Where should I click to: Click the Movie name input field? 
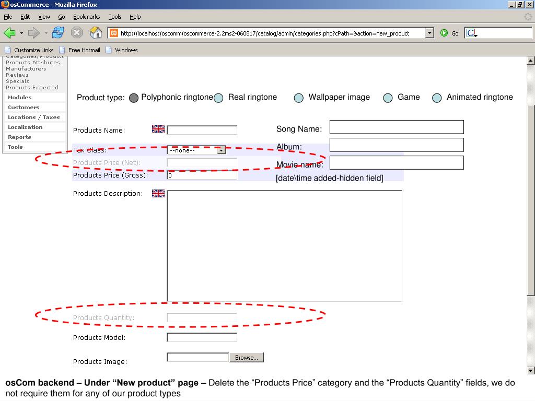click(x=397, y=162)
